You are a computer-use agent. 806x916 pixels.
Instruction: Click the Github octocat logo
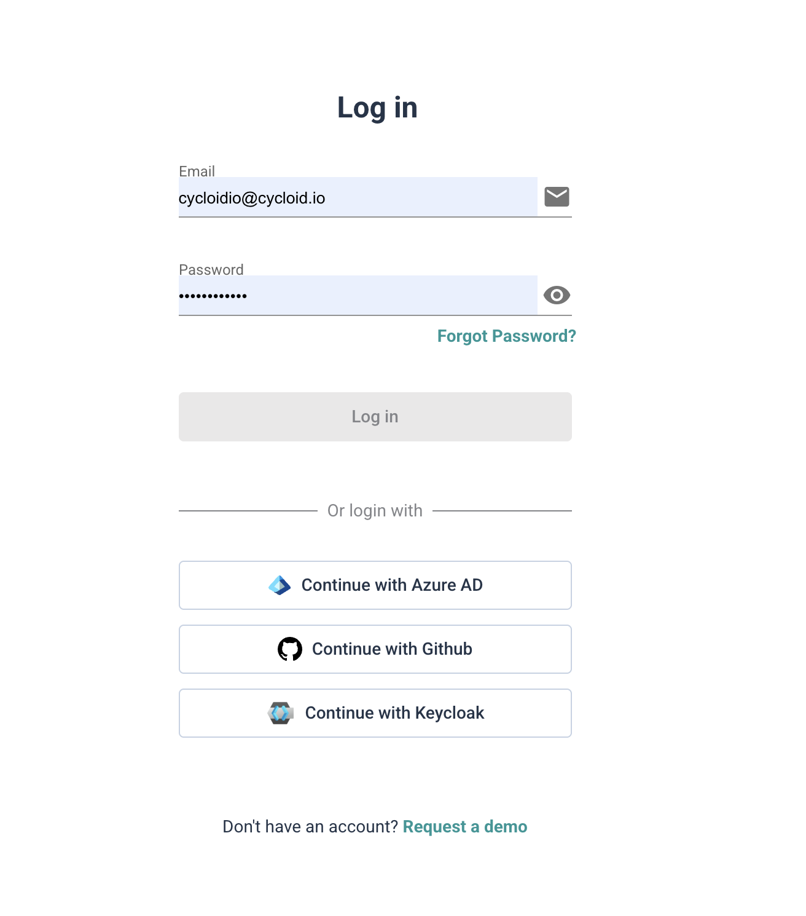(290, 649)
